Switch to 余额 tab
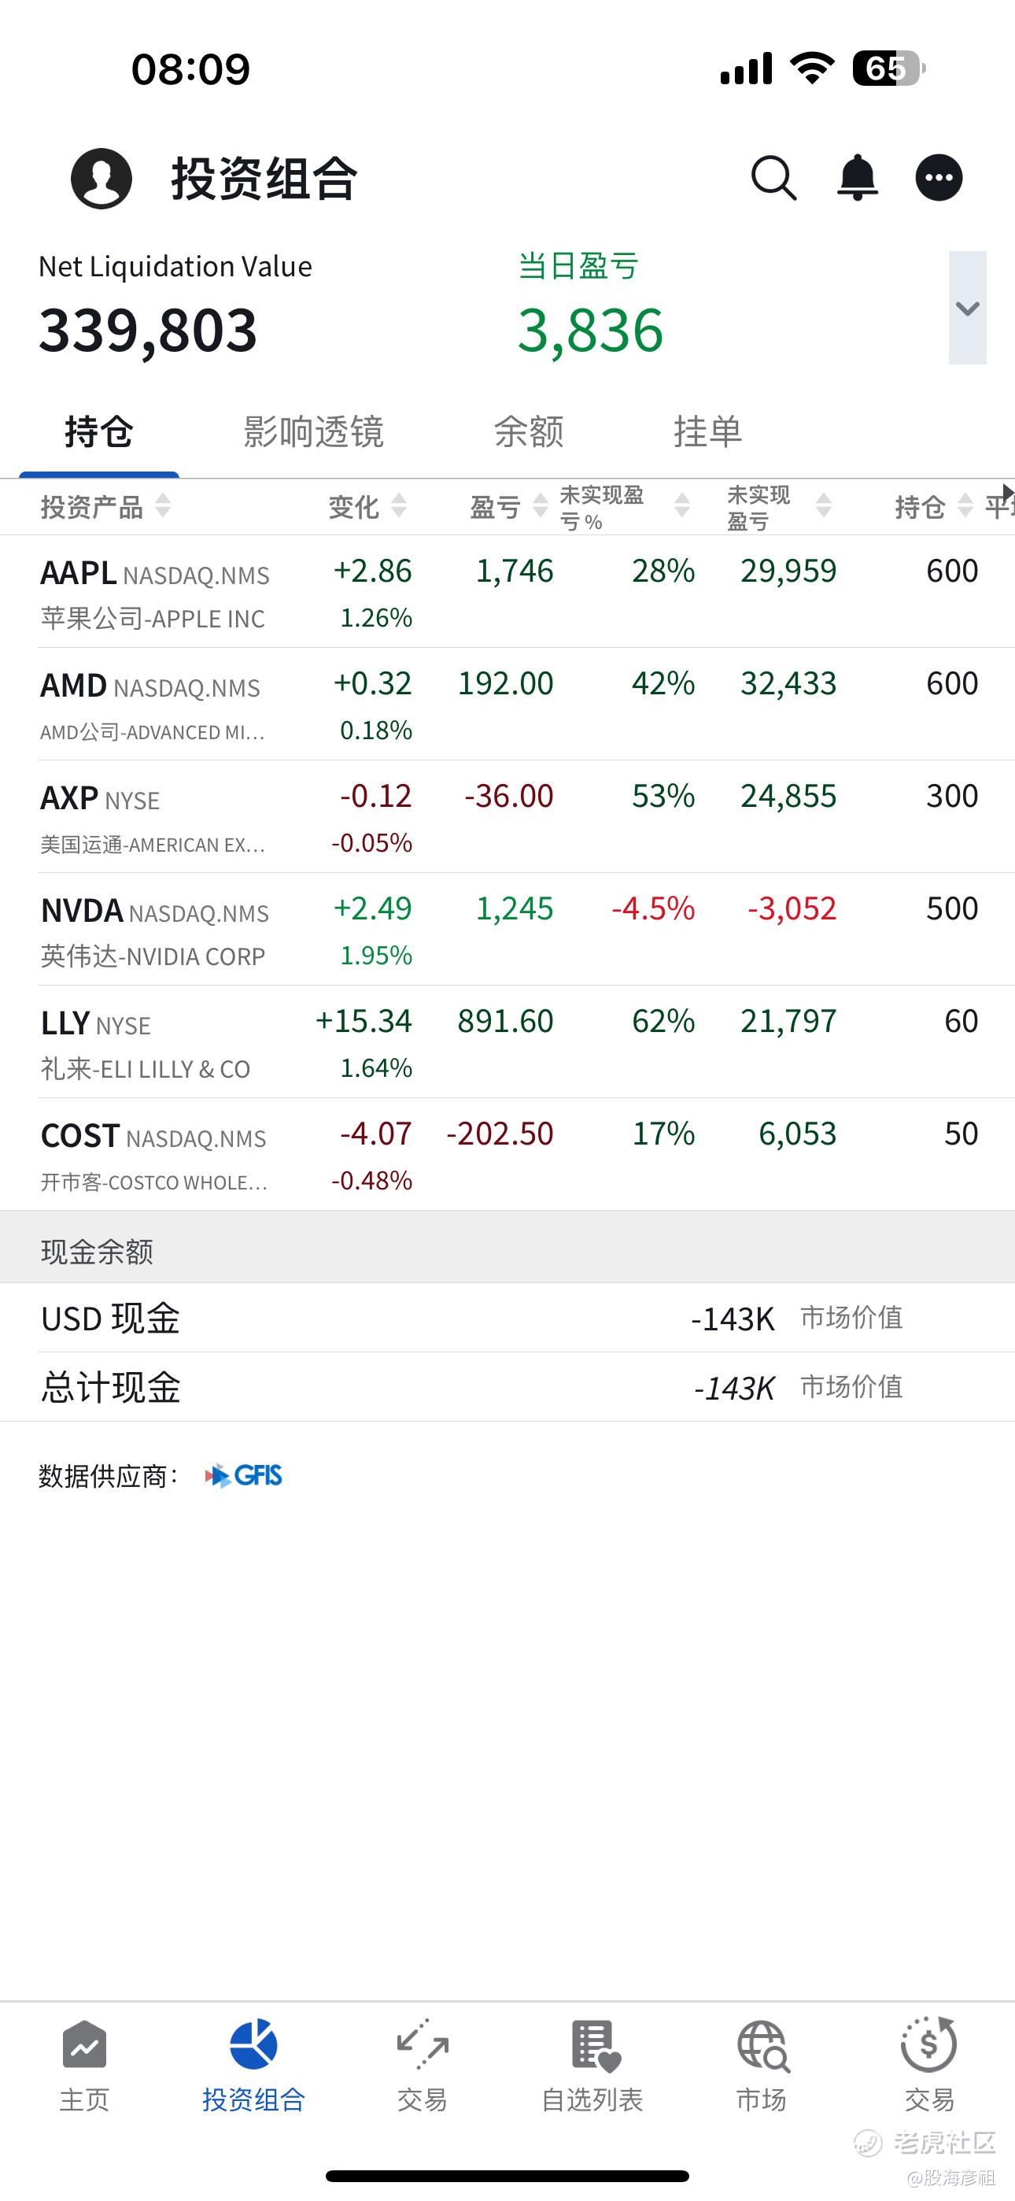 (x=529, y=431)
